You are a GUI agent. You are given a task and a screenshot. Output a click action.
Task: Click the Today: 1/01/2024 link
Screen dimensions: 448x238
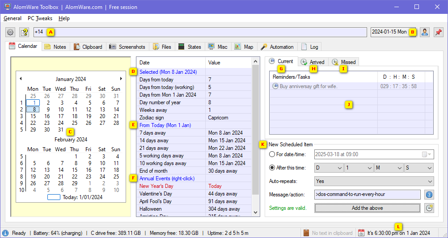tap(83, 197)
